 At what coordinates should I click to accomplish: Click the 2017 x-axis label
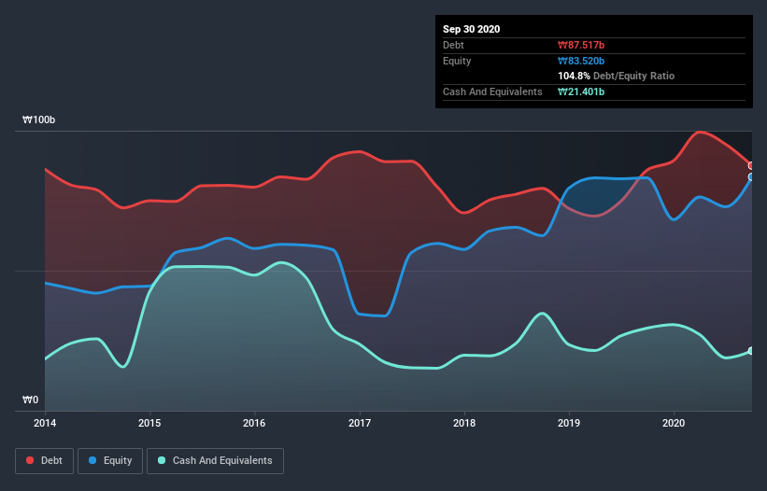359,423
